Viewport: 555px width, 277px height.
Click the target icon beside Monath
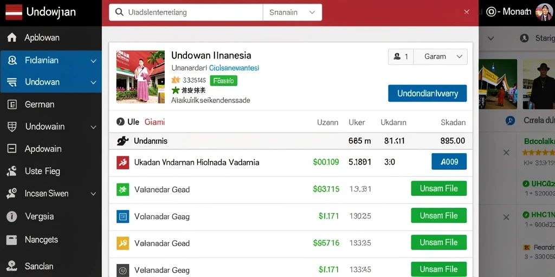[491, 12]
